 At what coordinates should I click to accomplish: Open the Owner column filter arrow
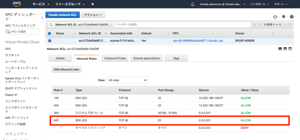(272, 33)
